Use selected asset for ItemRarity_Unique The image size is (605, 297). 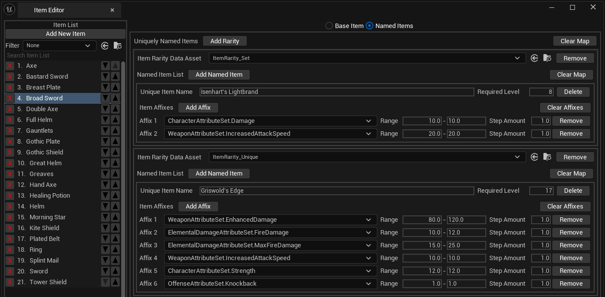click(x=535, y=157)
